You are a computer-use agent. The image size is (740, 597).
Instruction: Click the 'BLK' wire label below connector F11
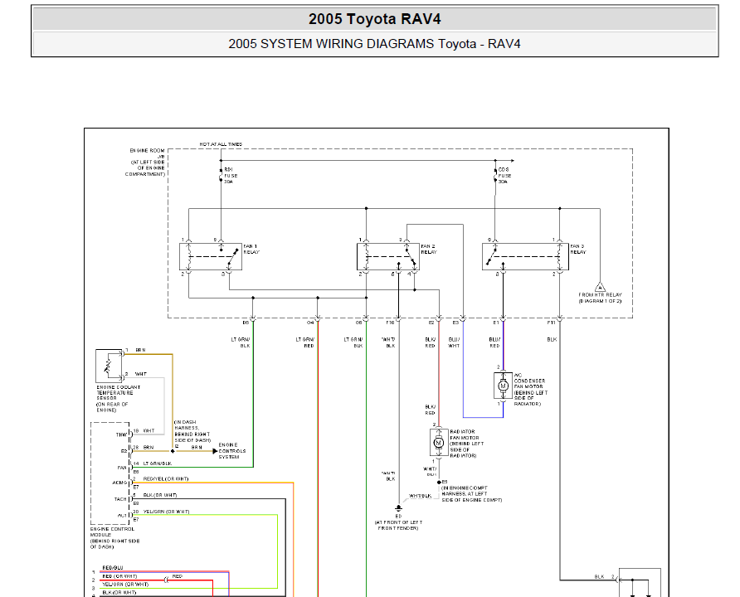pyautogui.click(x=552, y=339)
